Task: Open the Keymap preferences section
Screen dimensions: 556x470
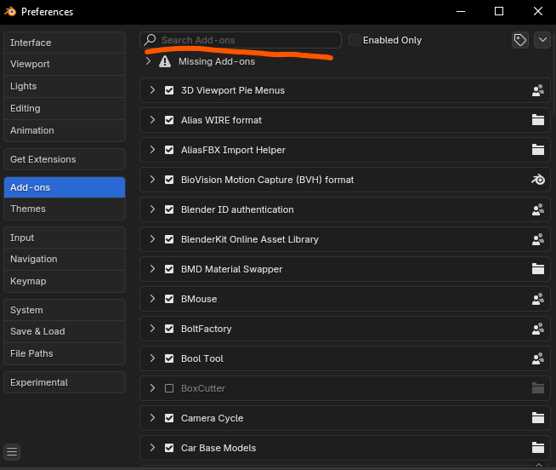Action: (65, 281)
